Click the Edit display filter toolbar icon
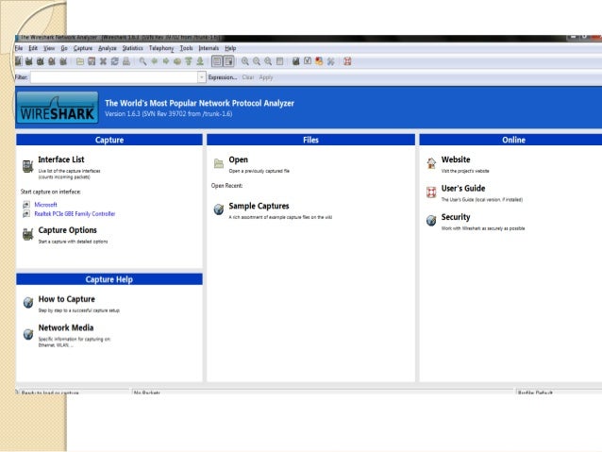The image size is (602, 452). pos(308,61)
